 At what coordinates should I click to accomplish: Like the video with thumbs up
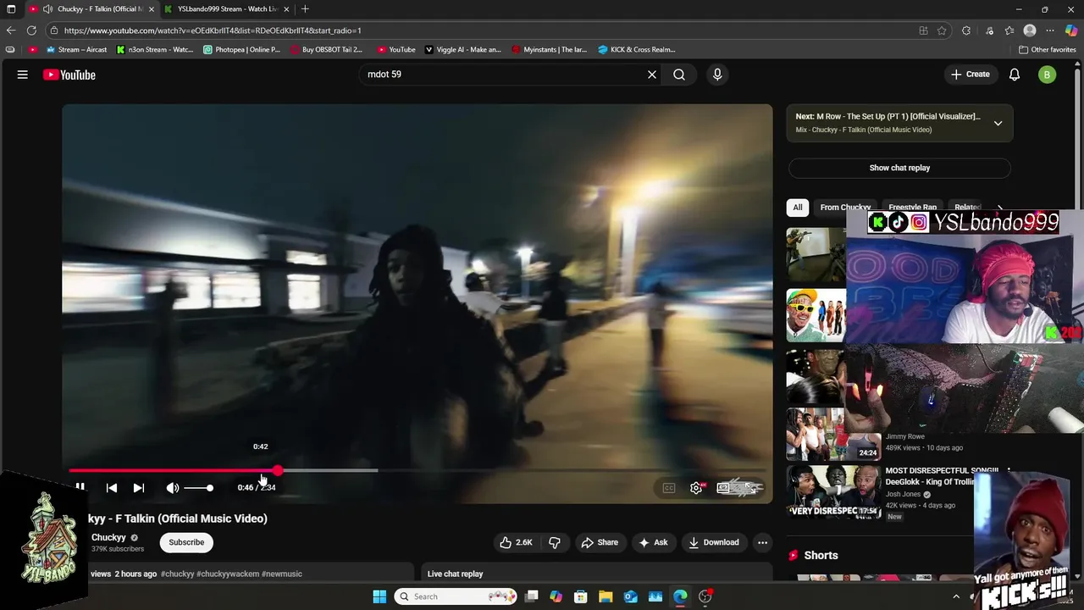pyautogui.click(x=517, y=542)
